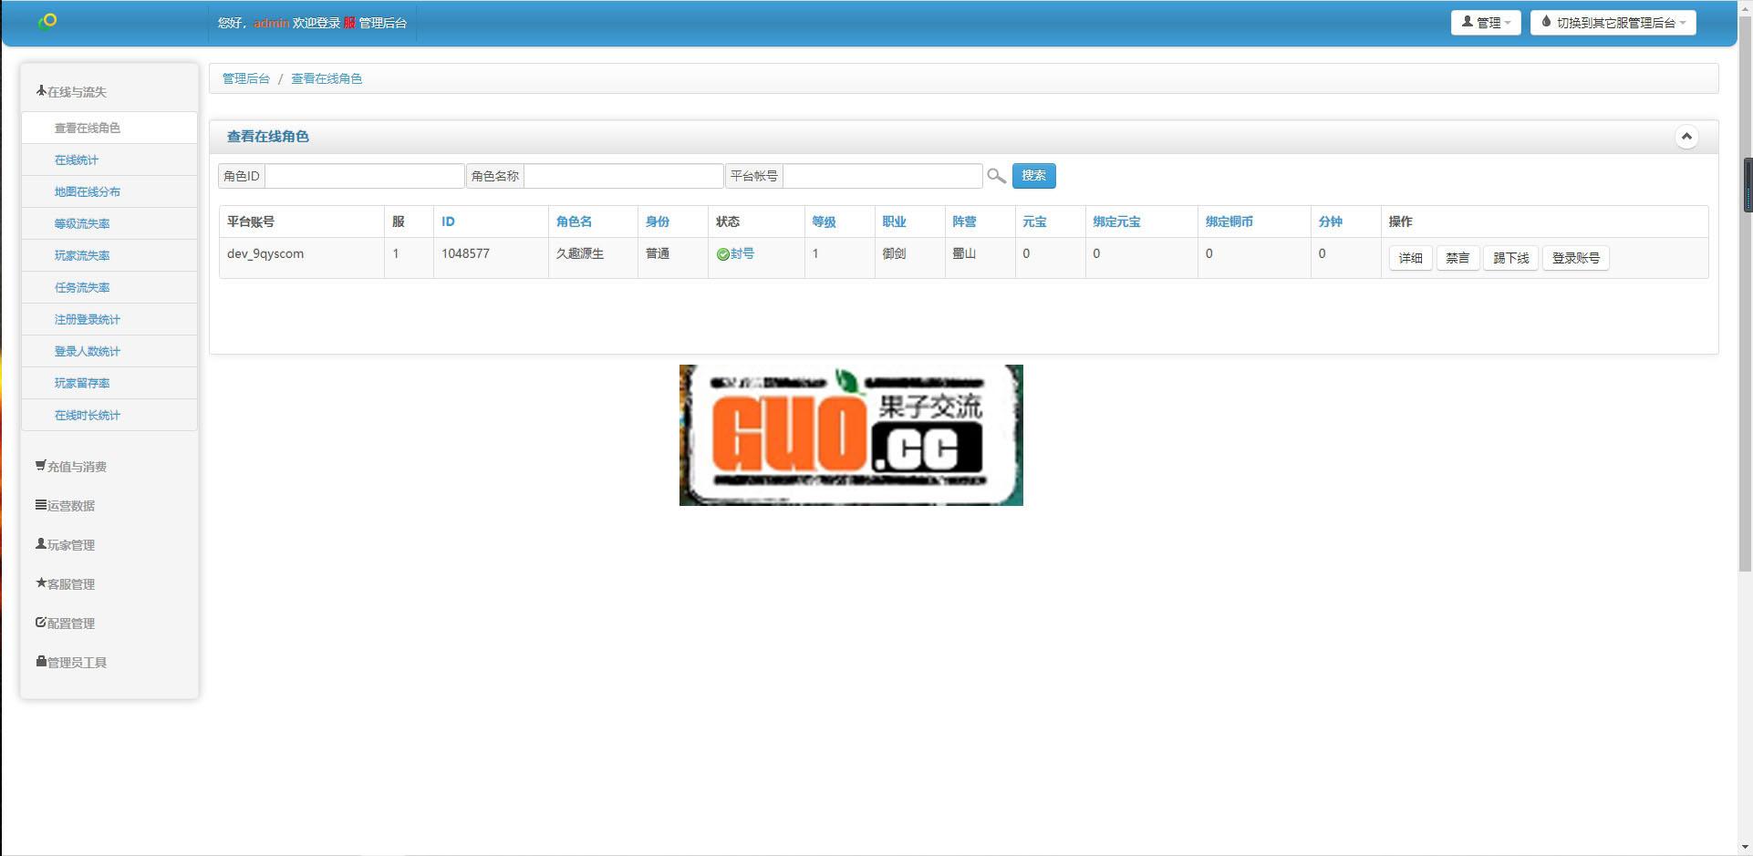Image resolution: width=1753 pixels, height=856 pixels.
Task: Open the 管理 user dropdown
Action: coord(1486,23)
